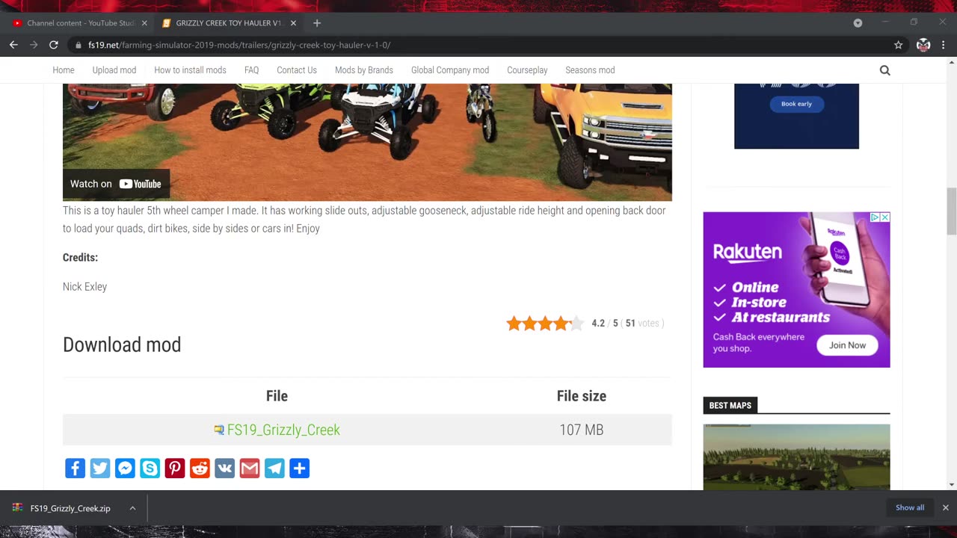Open a new browser tab
The height and width of the screenshot is (538, 957).
click(x=317, y=23)
